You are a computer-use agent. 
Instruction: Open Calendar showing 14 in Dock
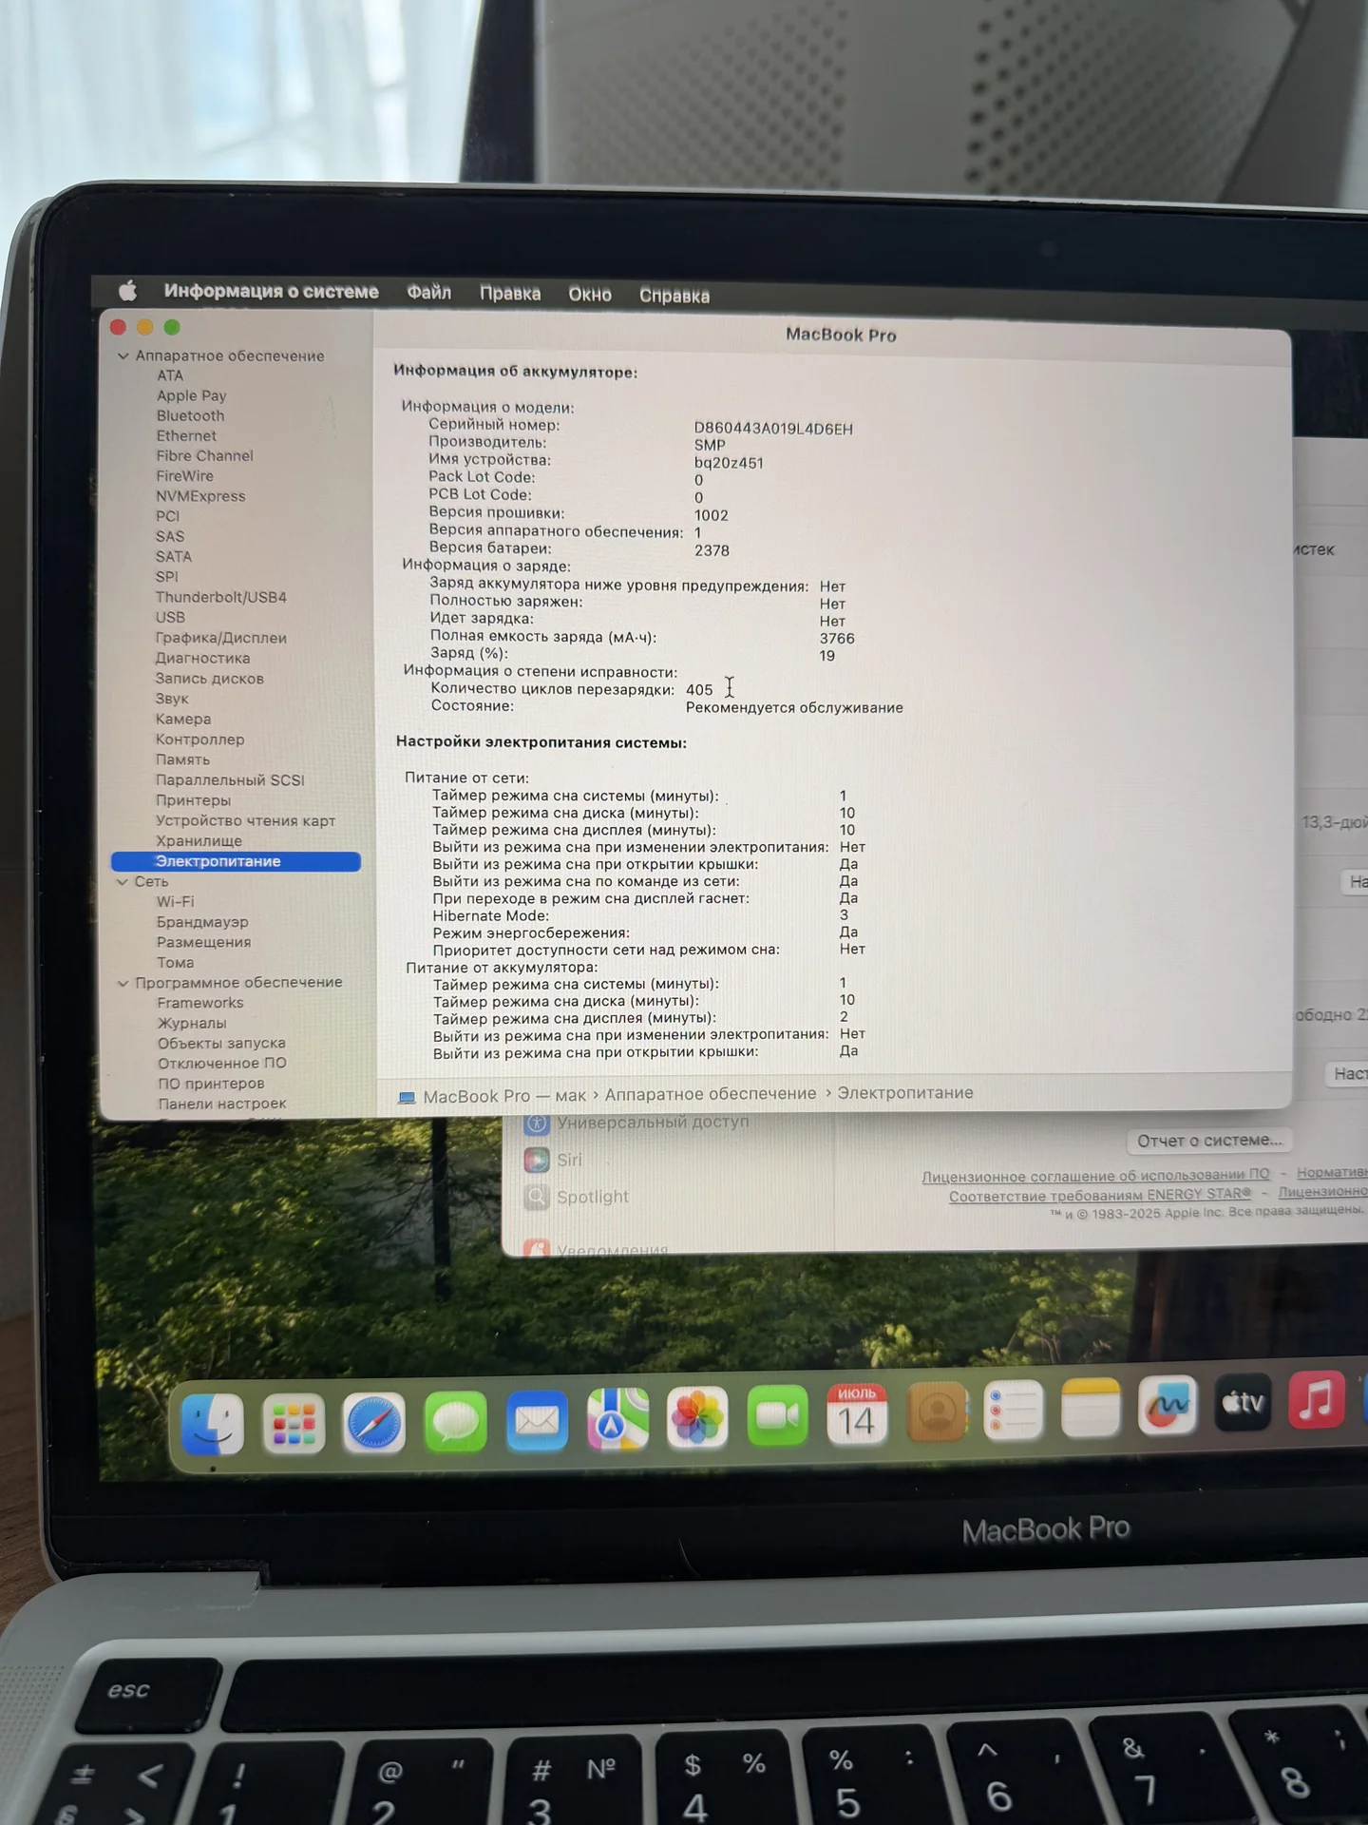[857, 1412]
